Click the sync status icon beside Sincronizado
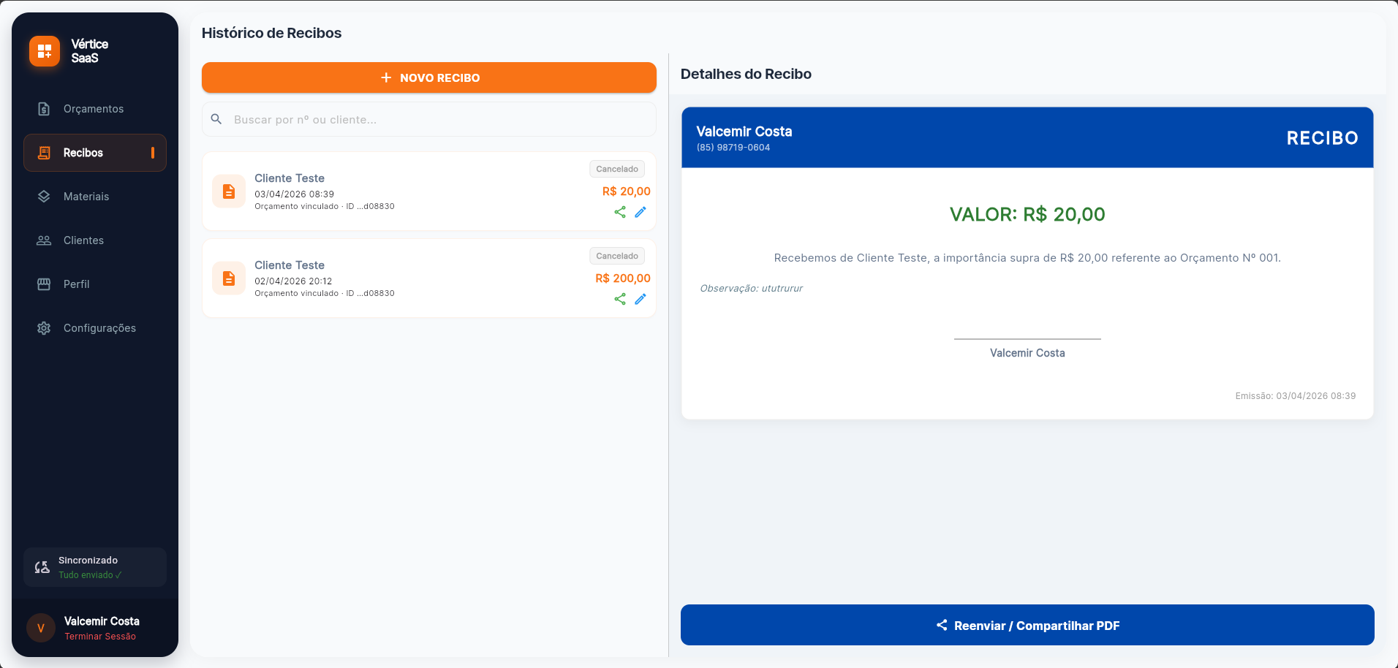The image size is (1398, 668). click(42, 567)
